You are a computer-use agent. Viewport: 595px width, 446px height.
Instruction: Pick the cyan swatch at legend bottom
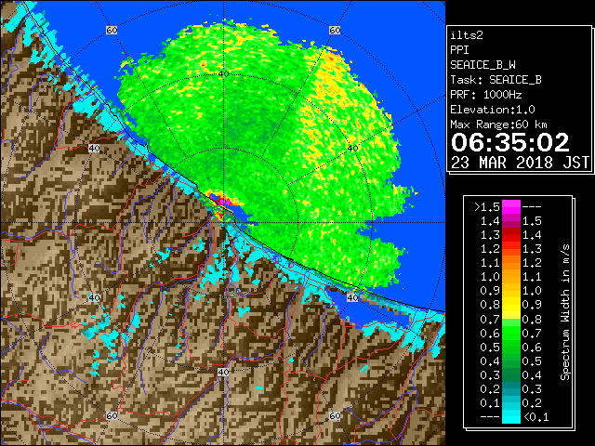point(511,416)
